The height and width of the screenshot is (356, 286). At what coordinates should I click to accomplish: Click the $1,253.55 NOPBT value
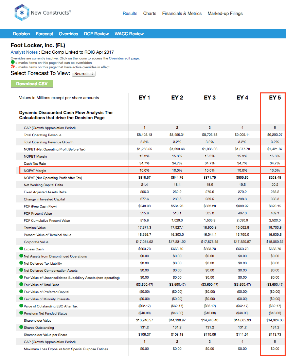point(144,149)
